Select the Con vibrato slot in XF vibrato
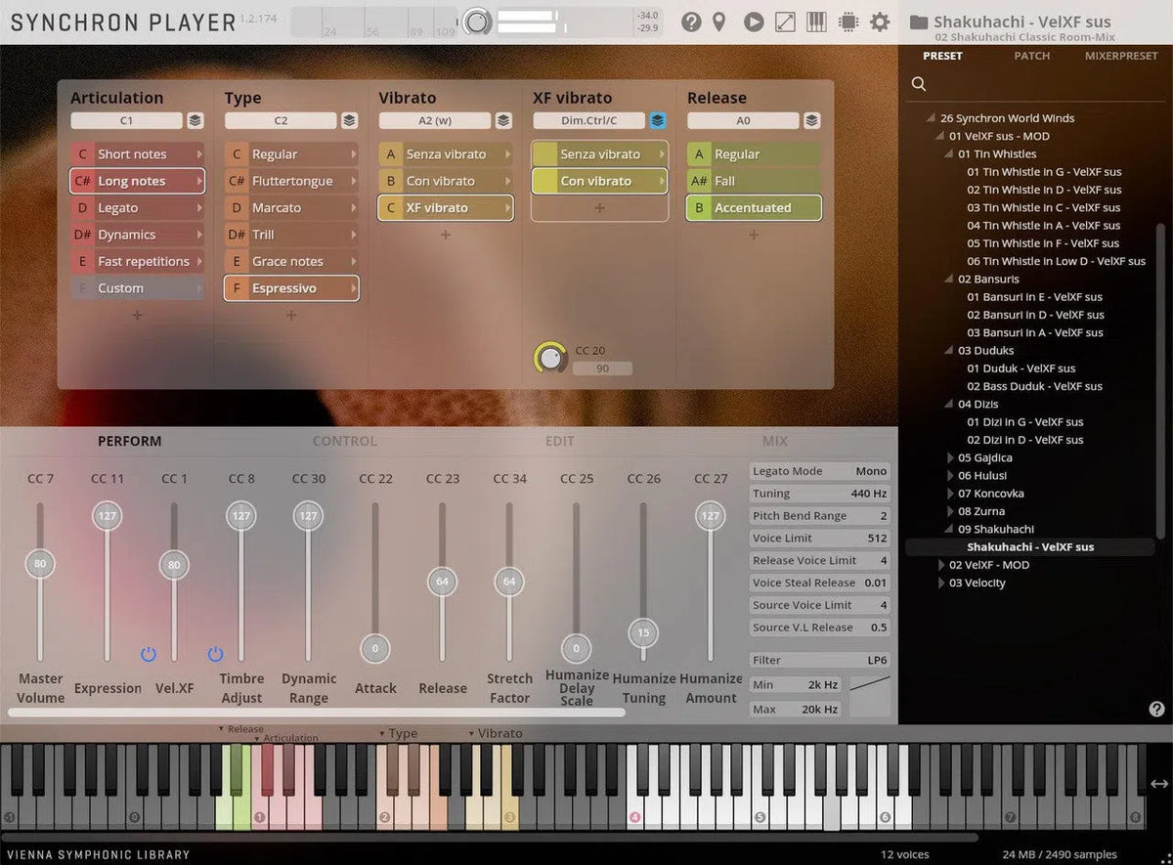The height and width of the screenshot is (865, 1173). (x=599, y=181)
